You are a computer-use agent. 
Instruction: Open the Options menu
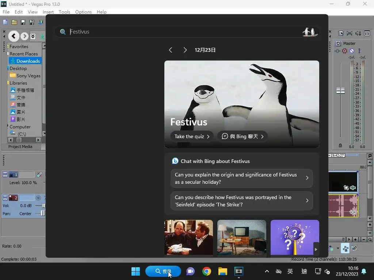click(83, 12)
